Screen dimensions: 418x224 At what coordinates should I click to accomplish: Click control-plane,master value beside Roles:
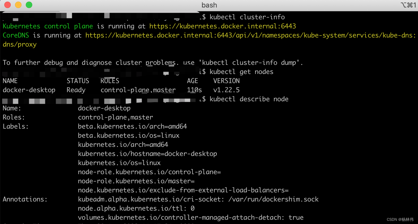(x=116, y=117)
